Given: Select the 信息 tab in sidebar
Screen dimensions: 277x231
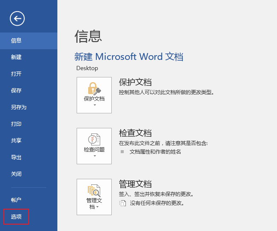Looking at the screenshot, I should [x=29, y=41].
